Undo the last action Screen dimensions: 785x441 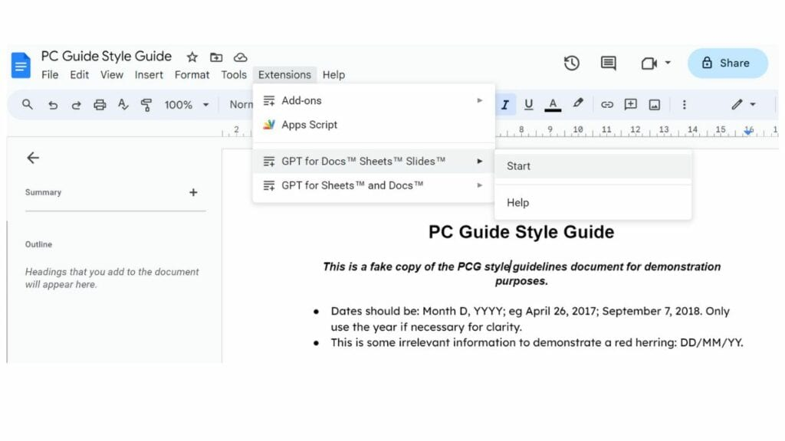tap(53, 104)
